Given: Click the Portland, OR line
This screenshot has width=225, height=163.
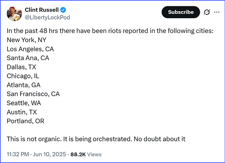Looking at the screenshot, I should (x=25, y=121).
